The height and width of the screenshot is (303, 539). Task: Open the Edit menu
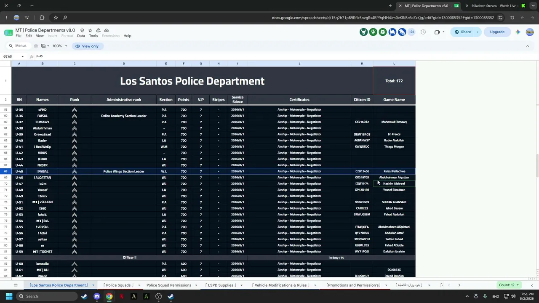[x=29, y=36]
